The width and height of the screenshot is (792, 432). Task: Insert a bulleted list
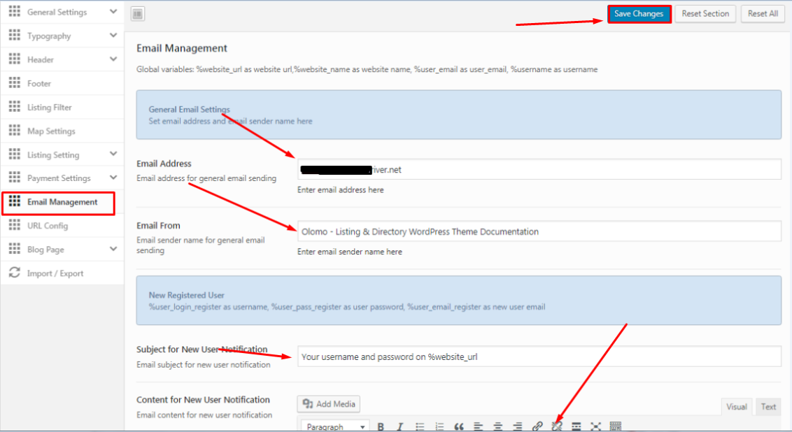click(420, 426)
